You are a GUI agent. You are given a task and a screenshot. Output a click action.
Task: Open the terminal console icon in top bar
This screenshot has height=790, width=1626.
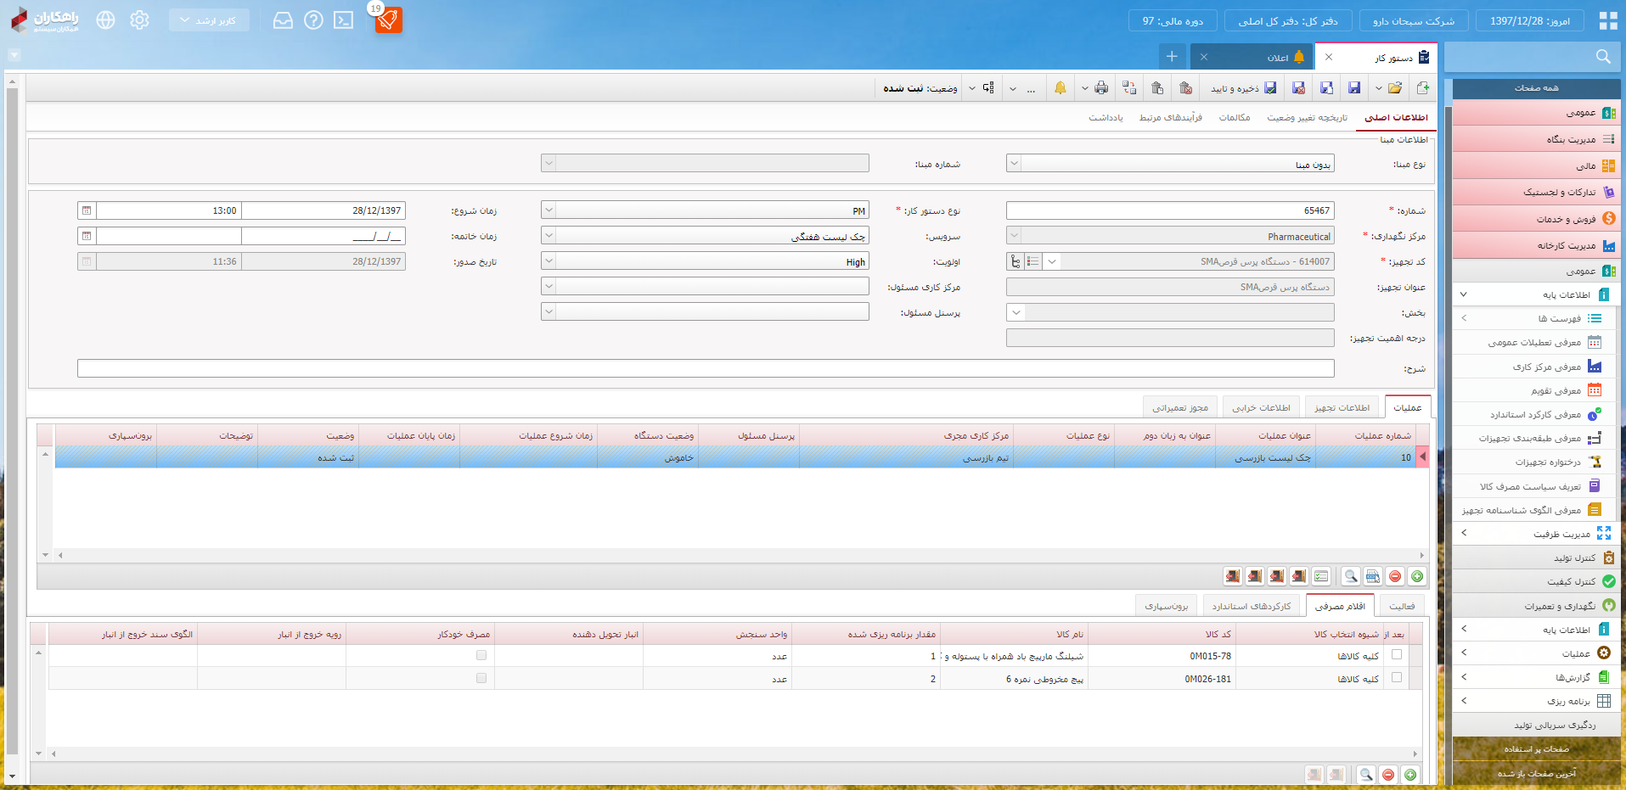(x=344, y=20)
